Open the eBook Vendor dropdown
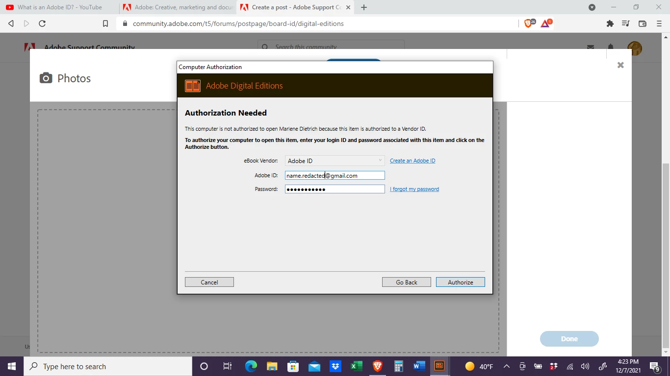The height and width of the screenshot is (376, 670). [335, 161]
